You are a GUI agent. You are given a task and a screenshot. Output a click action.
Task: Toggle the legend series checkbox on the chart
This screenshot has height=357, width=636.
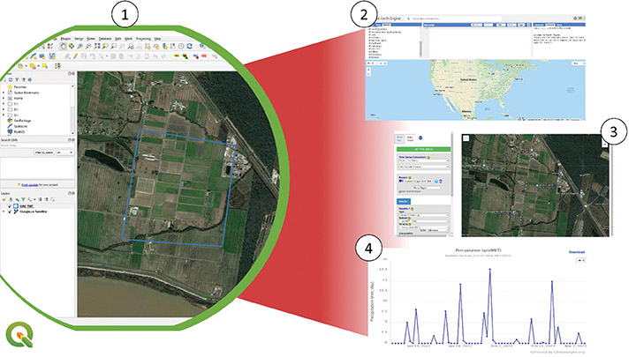(581, 259)
